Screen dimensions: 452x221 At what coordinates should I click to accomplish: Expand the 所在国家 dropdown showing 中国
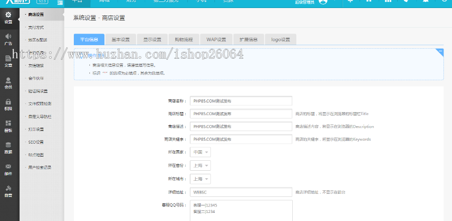(x=200, y=152)
